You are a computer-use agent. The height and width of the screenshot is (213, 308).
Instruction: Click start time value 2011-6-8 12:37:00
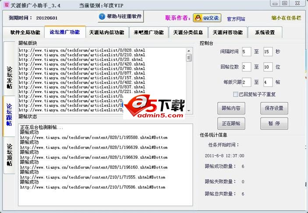tap(224, 156)
